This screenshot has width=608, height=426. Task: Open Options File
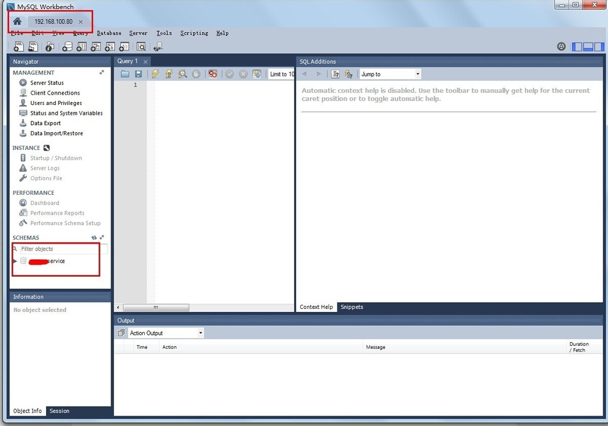pyautogui.click(x=46, y=178)
